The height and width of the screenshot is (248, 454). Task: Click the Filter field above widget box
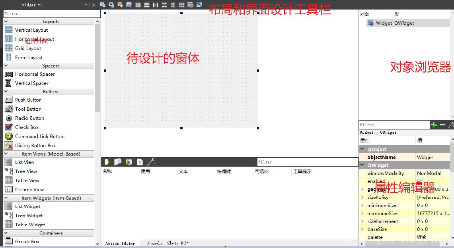click(x=48, y=13)
